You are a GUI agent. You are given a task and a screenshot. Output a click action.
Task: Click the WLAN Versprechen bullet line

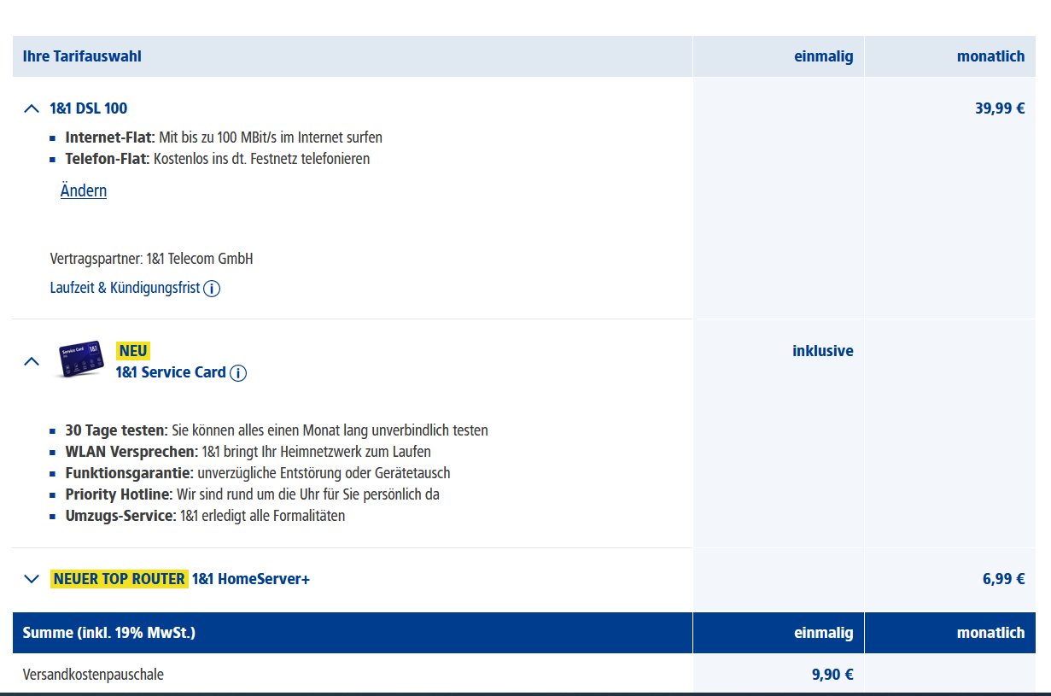[x=248, y=452]
